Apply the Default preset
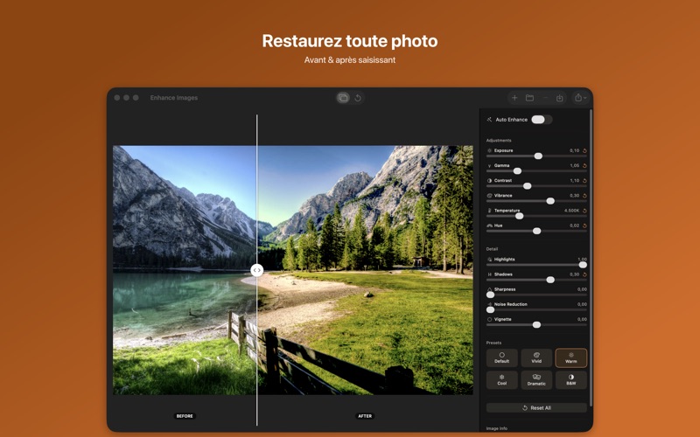This screenshot has width=700, height=437. tap(501, 357)
